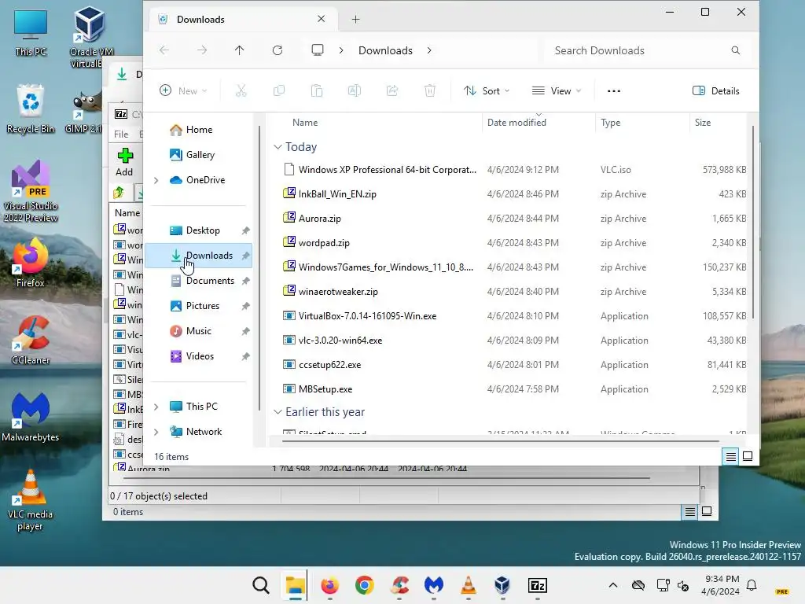Click the search magnifier in Search Downloads

click(x=736, y=50)
